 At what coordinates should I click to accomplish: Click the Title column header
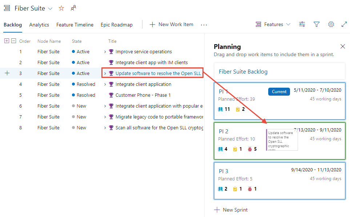click(x=112, y=41)
